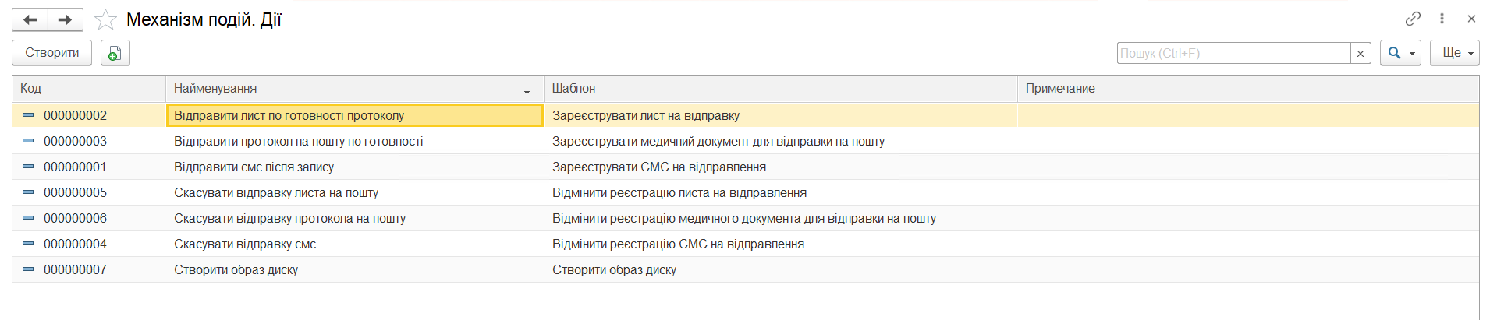Click into the Пошук search field
The image size is (1497, 320).
1233,53
